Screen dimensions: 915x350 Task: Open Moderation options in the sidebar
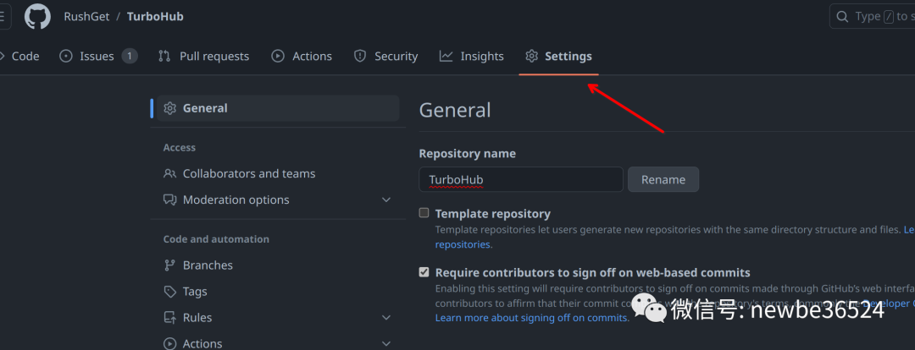278,200
